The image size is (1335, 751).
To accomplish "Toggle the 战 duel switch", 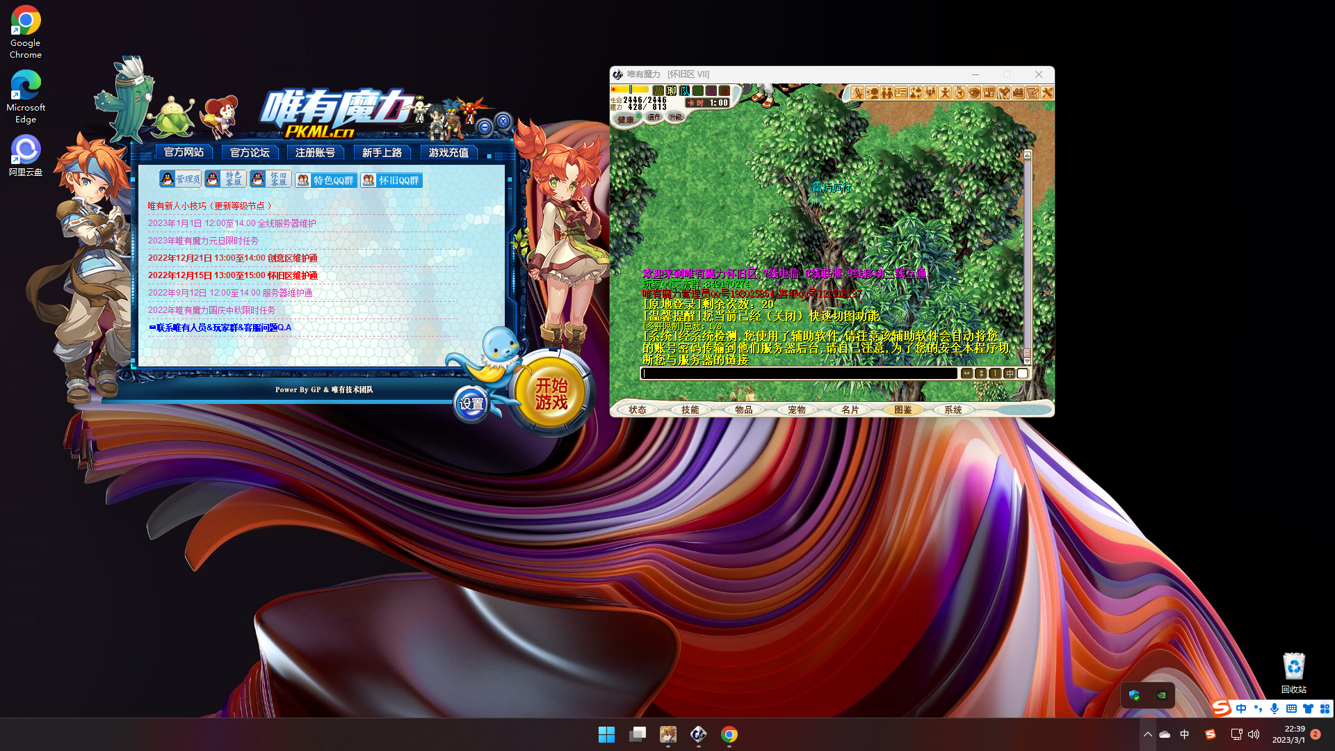I will click(x=658, y=90).
